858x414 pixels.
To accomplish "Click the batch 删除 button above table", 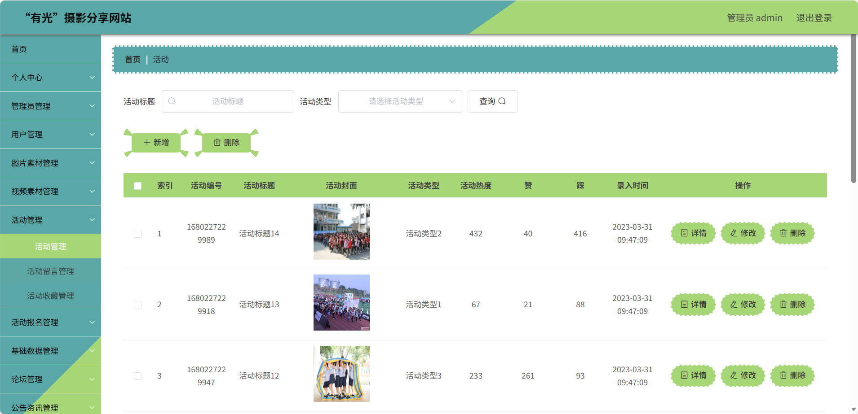I will coord(226,143).
